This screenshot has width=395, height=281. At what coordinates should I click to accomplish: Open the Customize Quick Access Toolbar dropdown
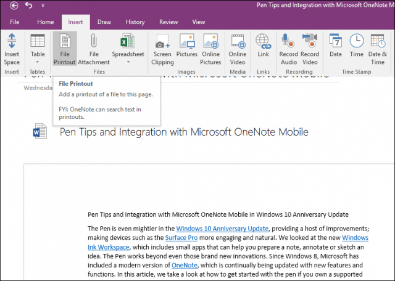tap(43, 6)
